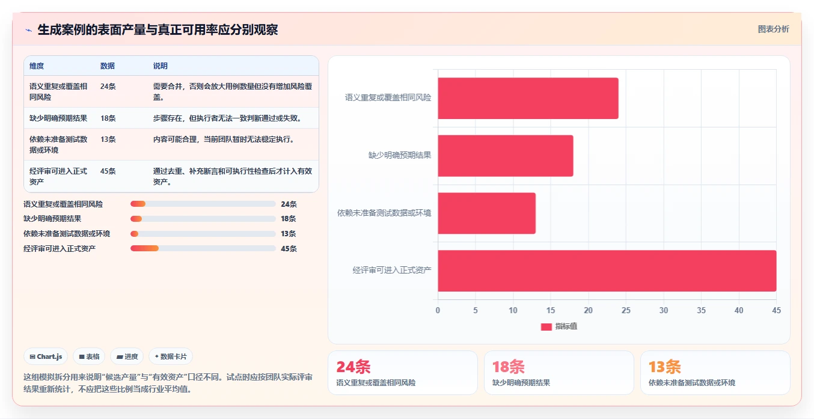Click the 45条 value beside progress bar
814x419 pixels.
[289, 249]
